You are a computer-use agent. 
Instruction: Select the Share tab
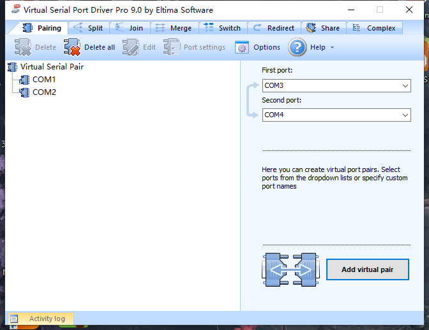click(324, 28)
